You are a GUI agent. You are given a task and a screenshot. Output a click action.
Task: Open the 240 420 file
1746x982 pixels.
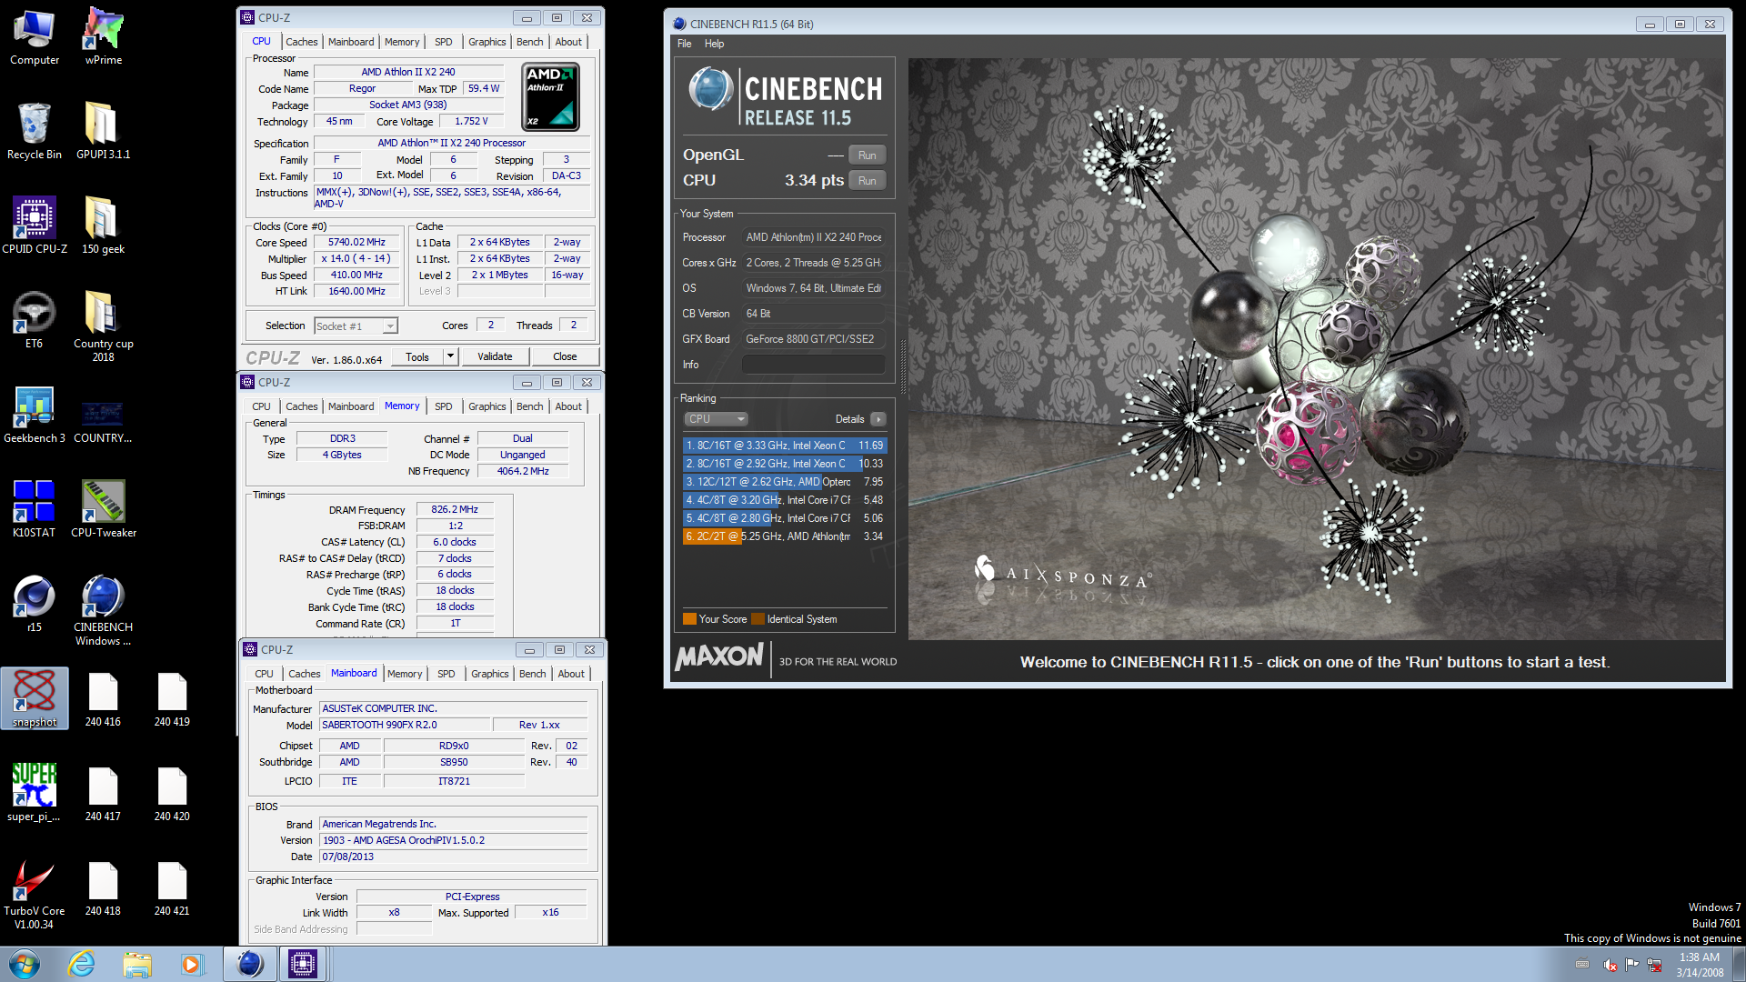click(x=173, y=793)
